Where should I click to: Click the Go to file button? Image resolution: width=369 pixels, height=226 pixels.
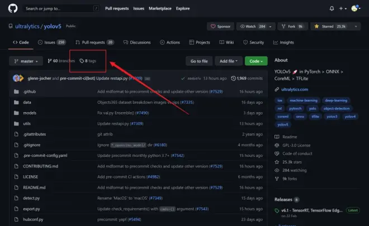tap(199, 61)
